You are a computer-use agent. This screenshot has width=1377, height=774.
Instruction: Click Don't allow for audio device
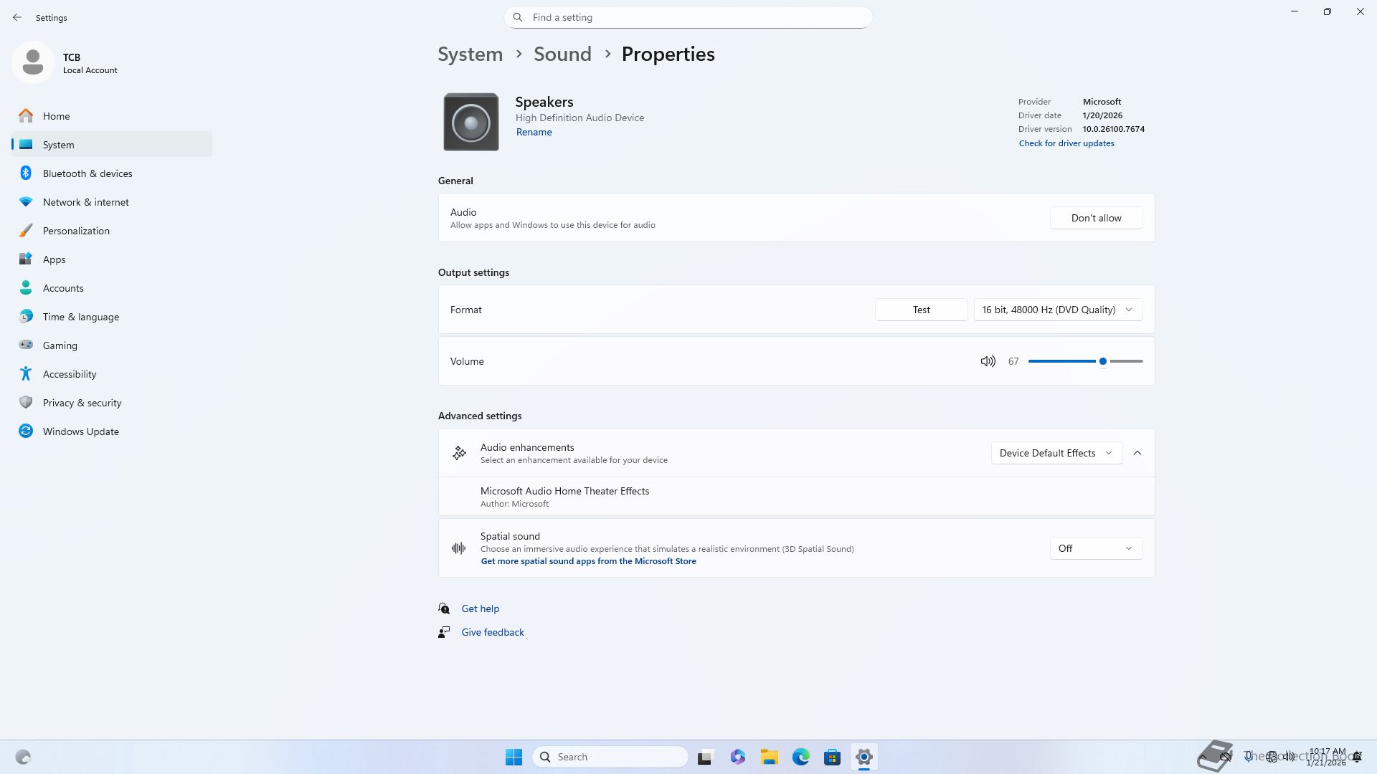tap(1096, 218)
